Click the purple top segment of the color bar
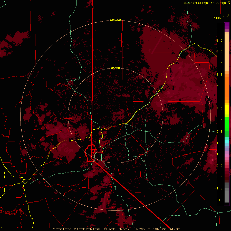231x231 pixels. tap(227, 26)
